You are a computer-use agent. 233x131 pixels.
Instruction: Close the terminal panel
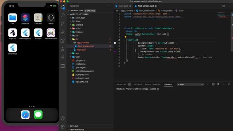pyautogui.click(x=229, y=84)
